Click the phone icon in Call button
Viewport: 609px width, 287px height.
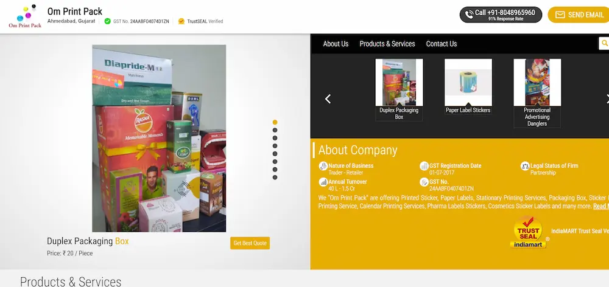click(x=469, y=15)
